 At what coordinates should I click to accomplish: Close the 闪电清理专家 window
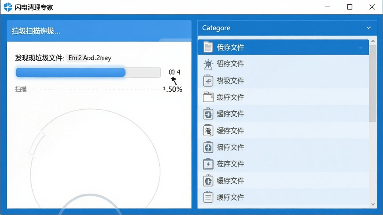(372, 7)
